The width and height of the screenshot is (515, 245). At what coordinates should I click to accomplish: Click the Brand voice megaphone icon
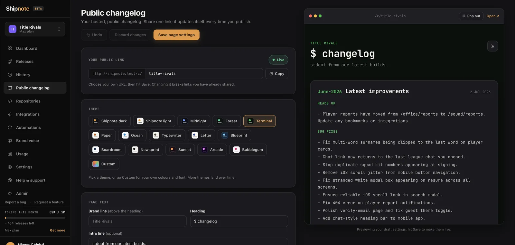pos(10,141)
